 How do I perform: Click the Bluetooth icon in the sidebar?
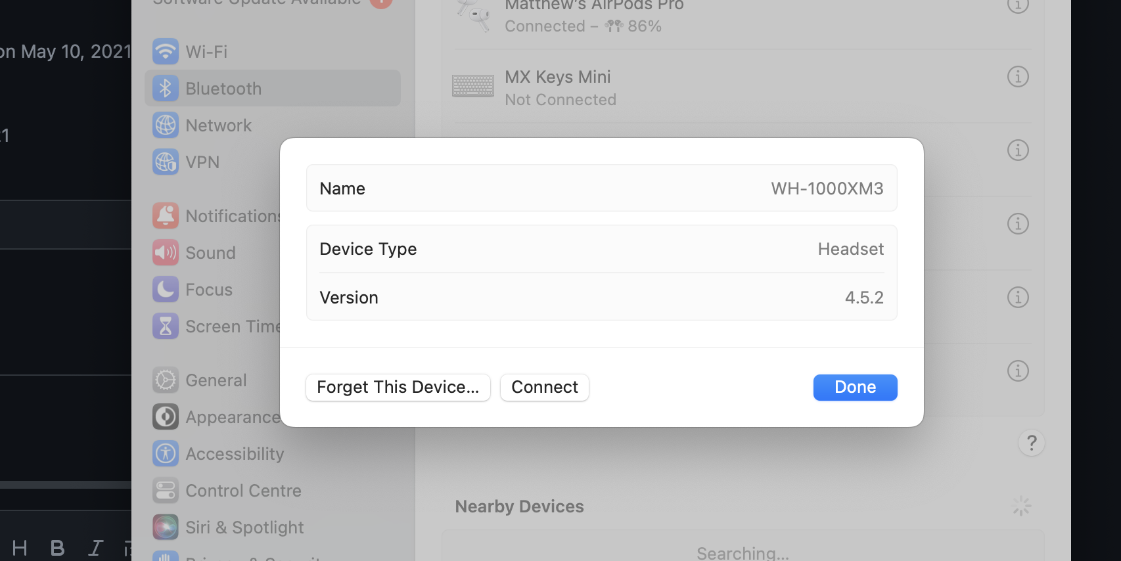click(x=165, y=88)
